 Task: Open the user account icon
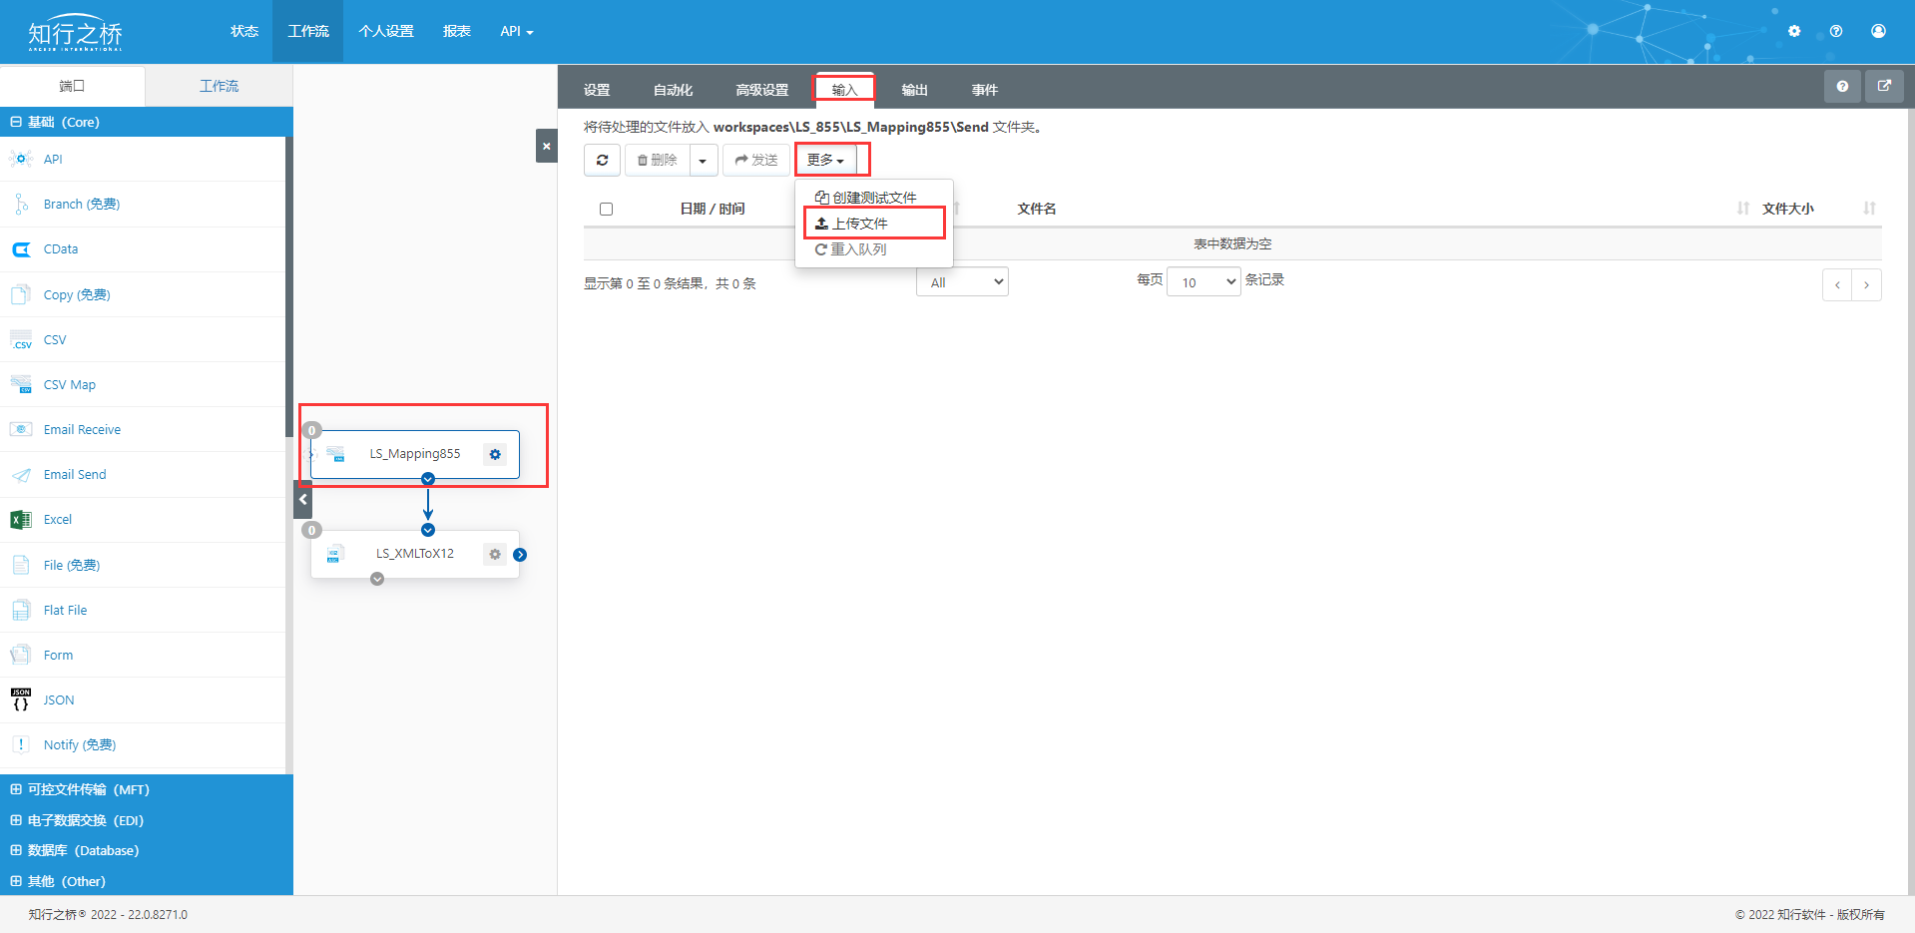[1878, 32]
